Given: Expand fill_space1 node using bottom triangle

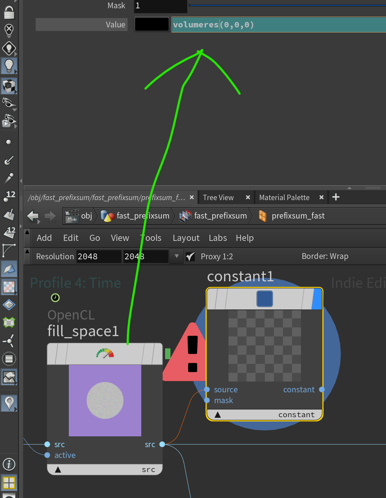Looking at the screenshot, I should coord(58,470).
